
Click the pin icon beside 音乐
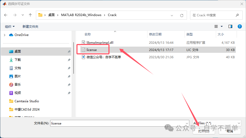69,85
